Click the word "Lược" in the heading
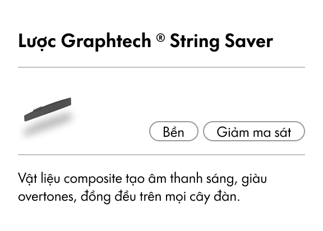The image size is (323, 231). pos(37,42)
